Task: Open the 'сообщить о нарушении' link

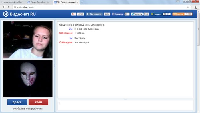Action: coord(28,108)
